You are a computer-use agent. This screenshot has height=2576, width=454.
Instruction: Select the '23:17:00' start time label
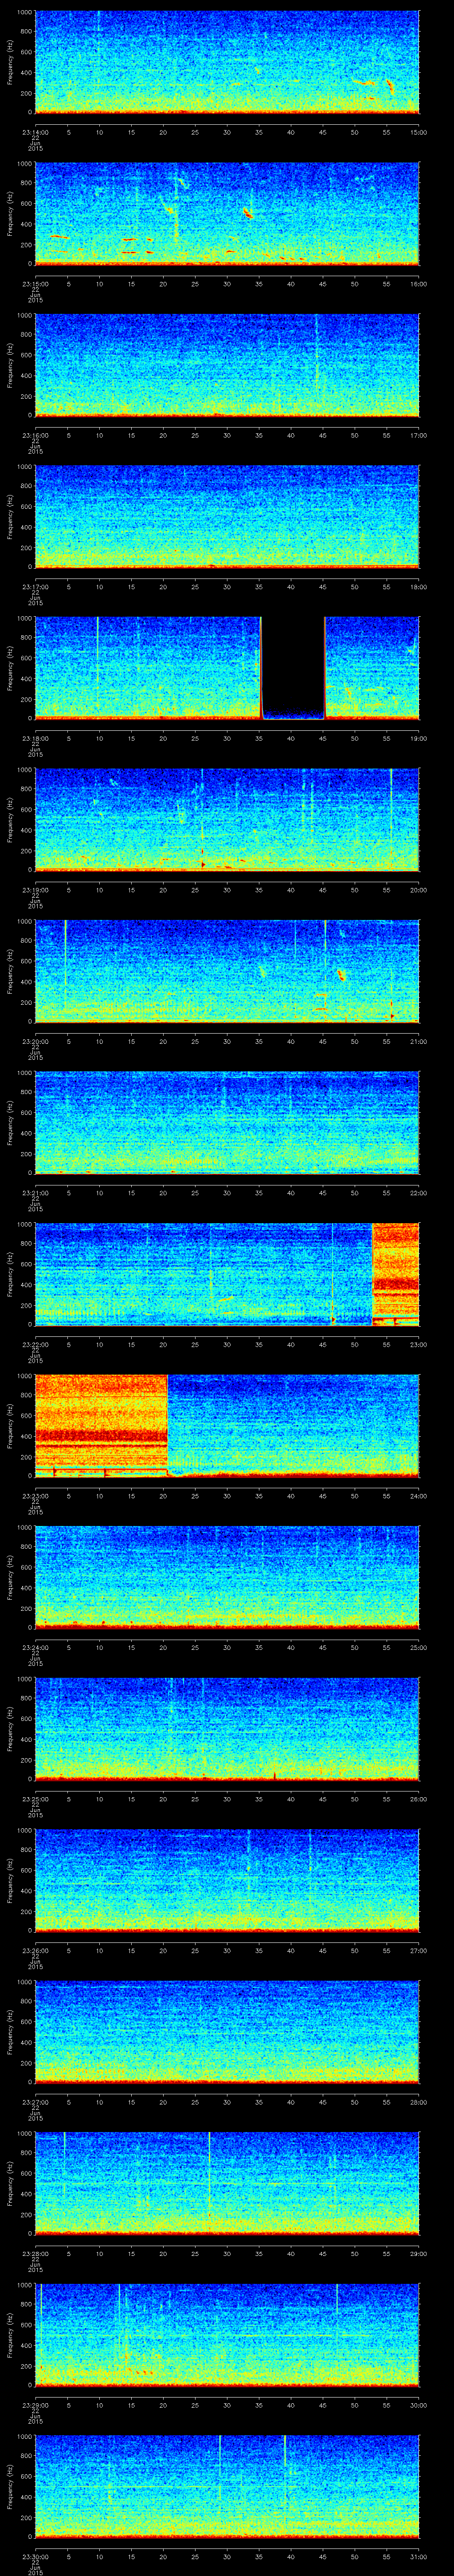[35, 586]
